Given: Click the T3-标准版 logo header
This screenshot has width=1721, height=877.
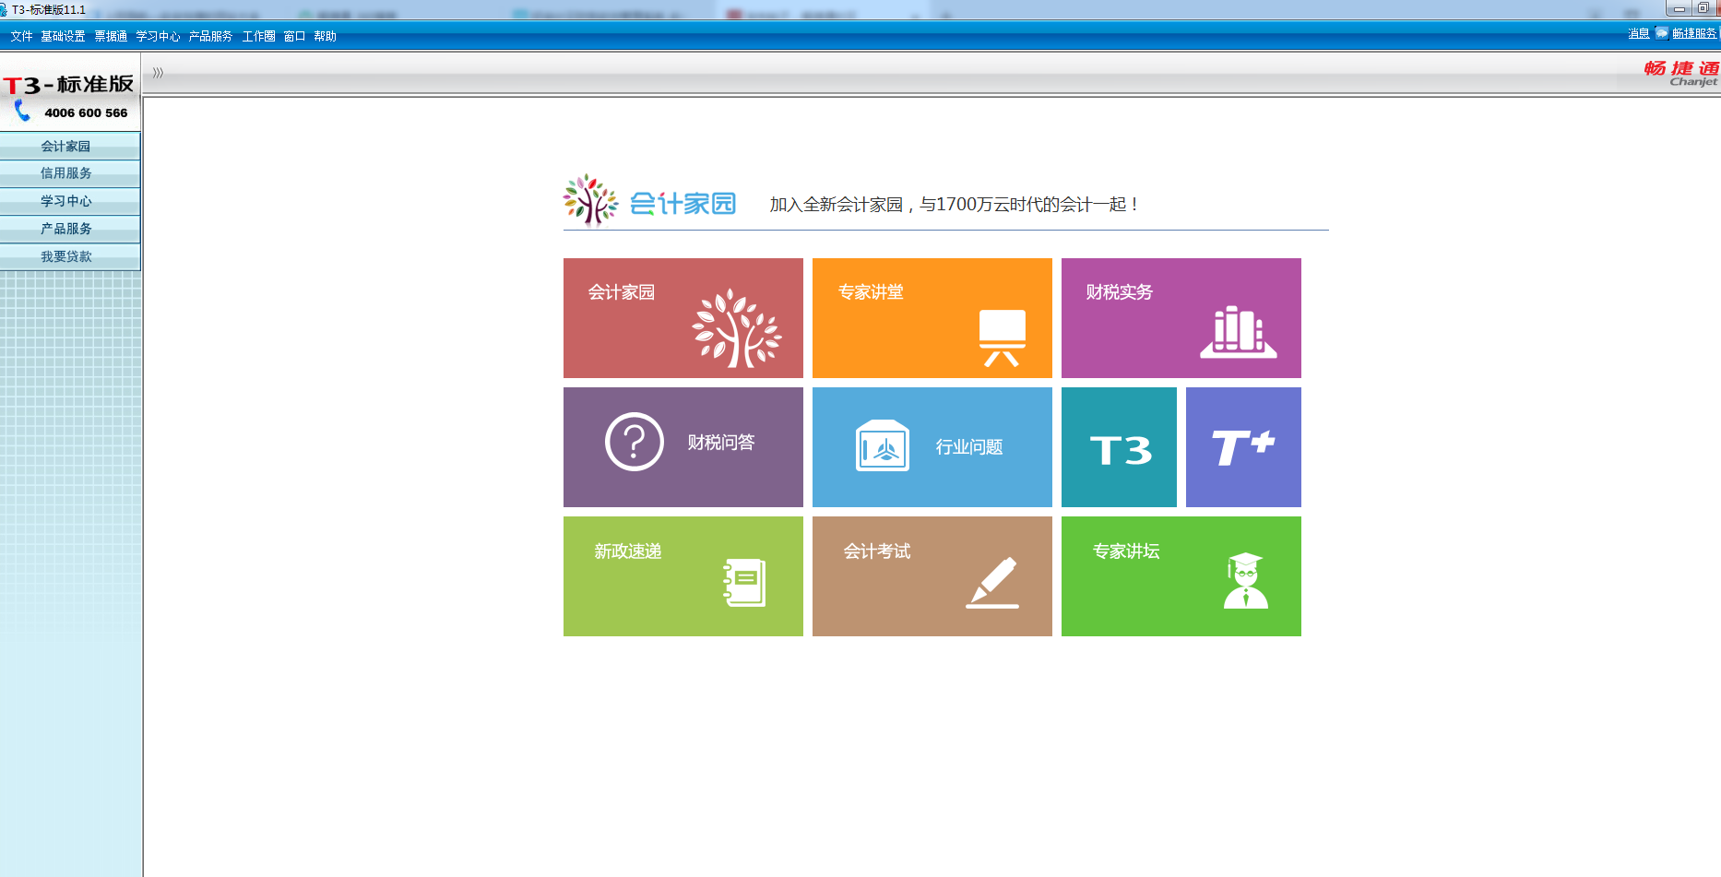Looking at the screenshot, I should tap(68, 85).
